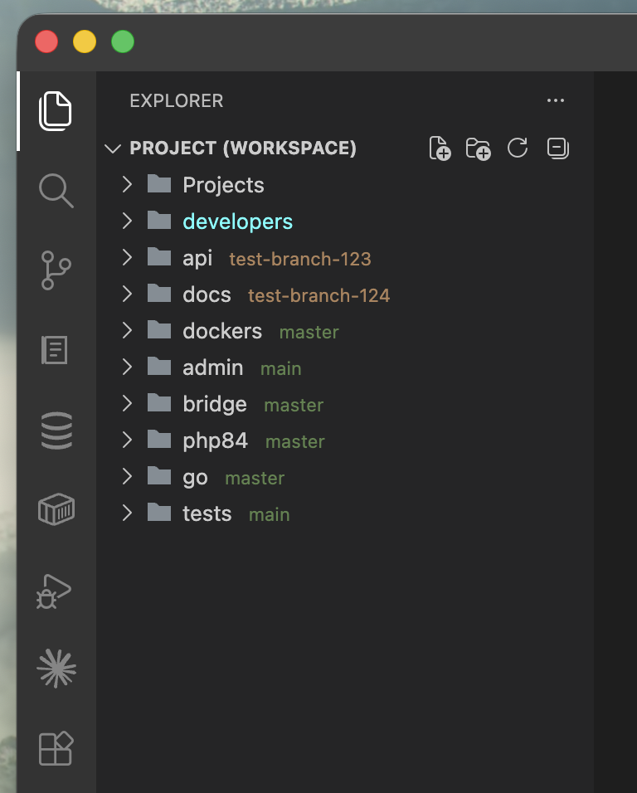Refresh the Explorer tree
Viewport: 637px width, 793px height.
pos(518,148)
